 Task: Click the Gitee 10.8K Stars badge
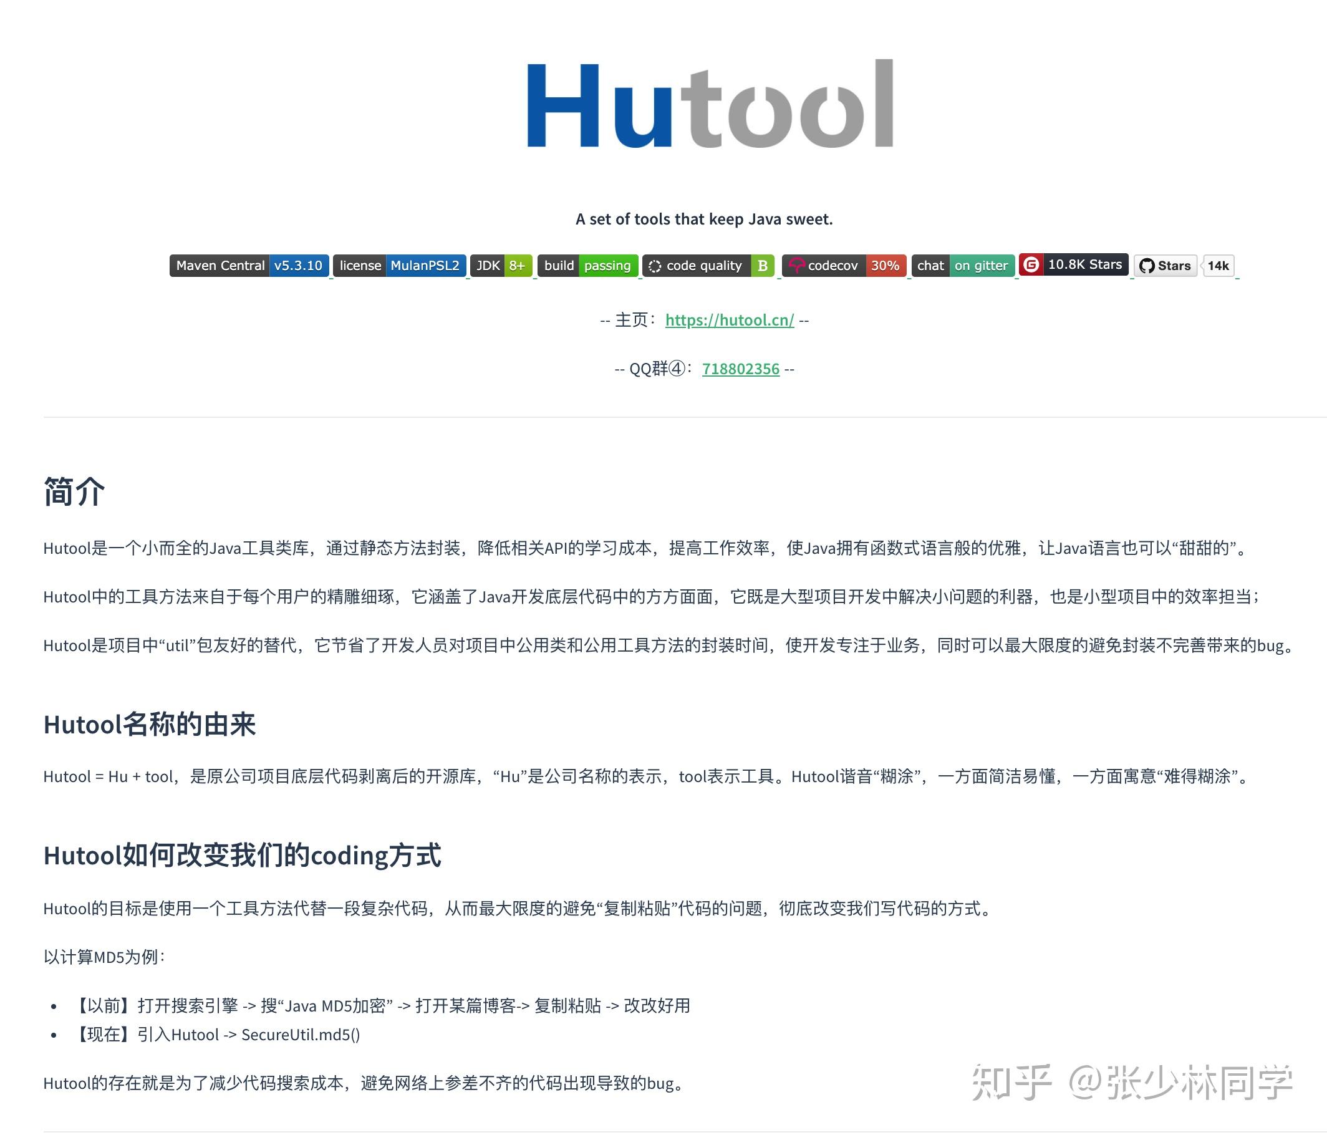[x=1074, y=264]
